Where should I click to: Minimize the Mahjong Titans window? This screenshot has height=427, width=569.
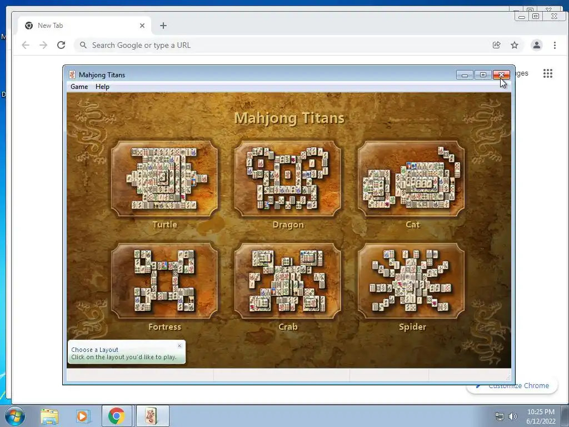click(465, 75)
